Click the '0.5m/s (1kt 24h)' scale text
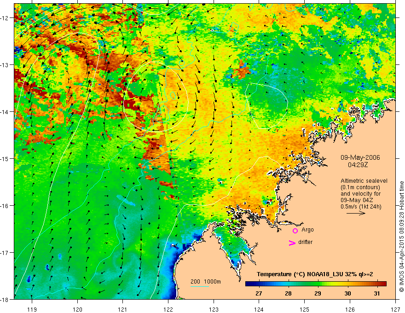Viewport: 405px width, 313px height. (361, 207)
